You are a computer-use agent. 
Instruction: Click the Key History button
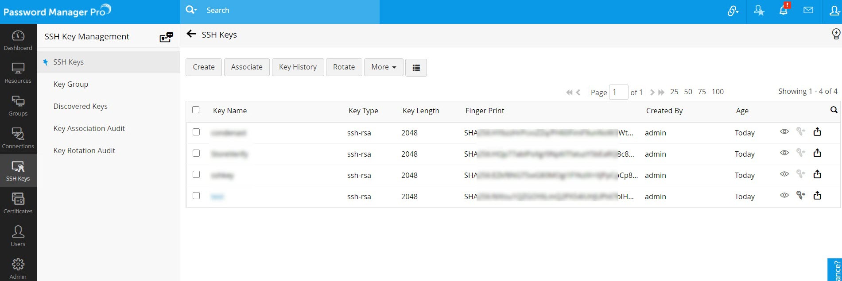coord(298,67)
